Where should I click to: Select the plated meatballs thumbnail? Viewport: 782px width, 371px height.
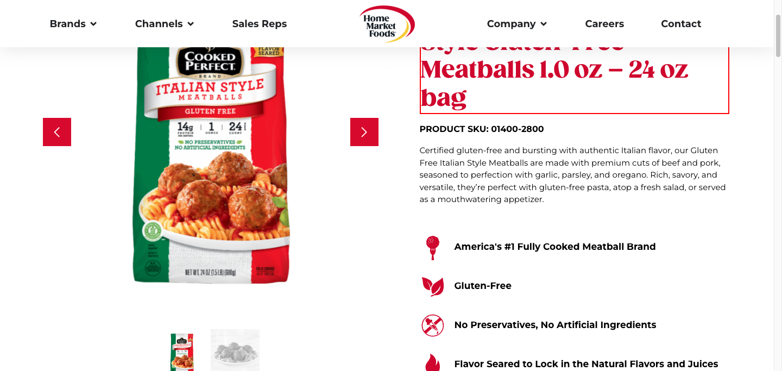point(235,350)
